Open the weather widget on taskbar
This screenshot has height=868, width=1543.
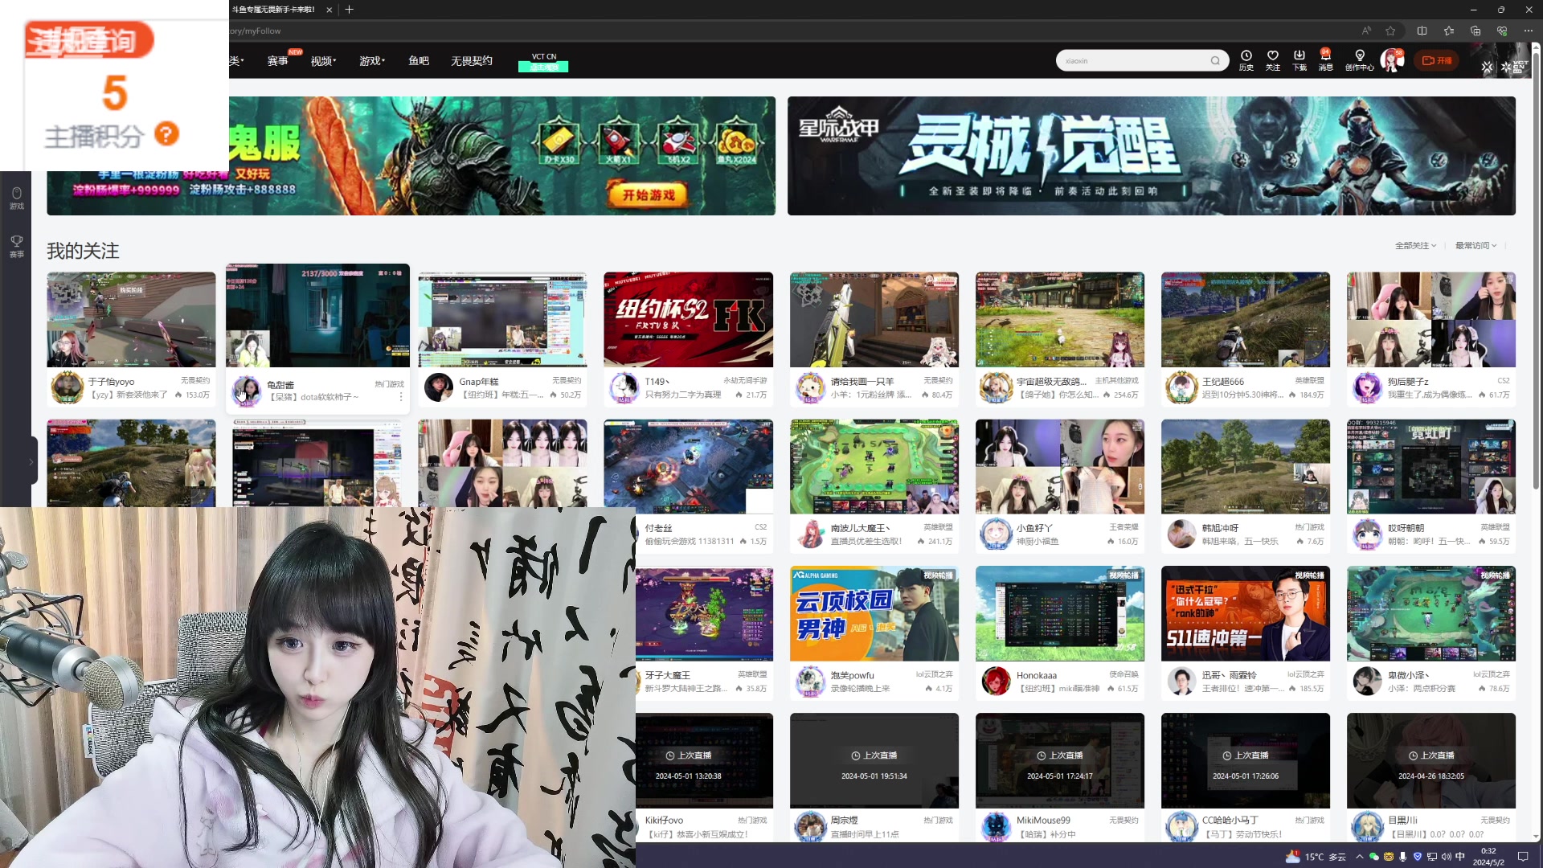[1316, 857]
